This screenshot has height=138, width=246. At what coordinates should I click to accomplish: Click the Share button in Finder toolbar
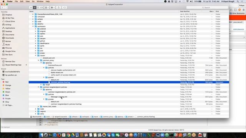[59, 8]
